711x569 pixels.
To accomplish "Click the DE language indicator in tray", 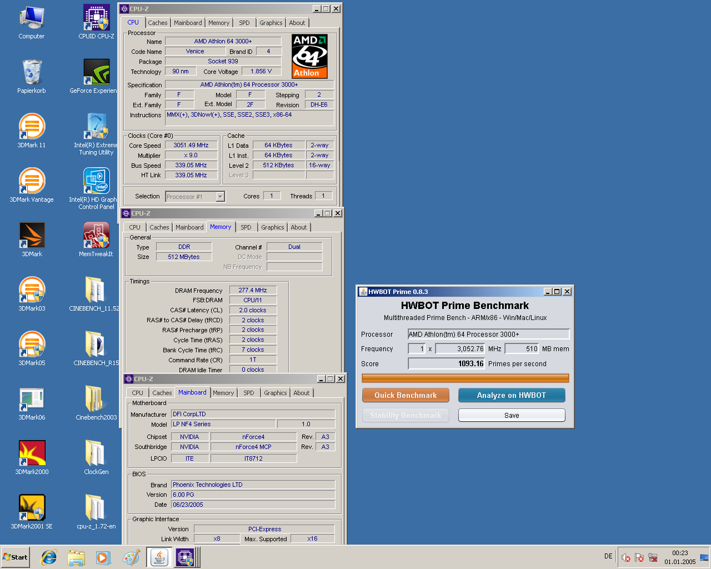I will [608, 556].
